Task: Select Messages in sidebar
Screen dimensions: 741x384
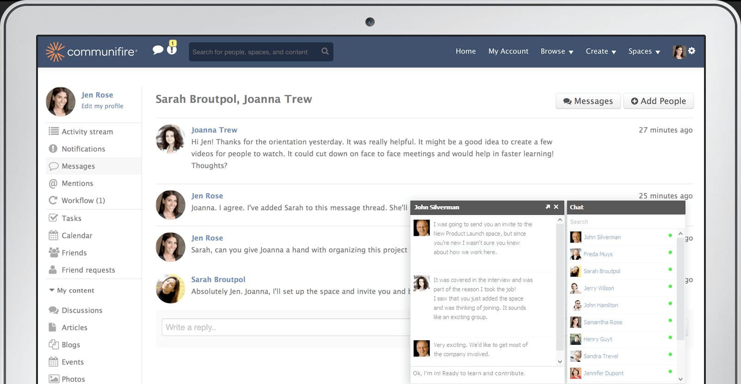Action: (x=93, y=166)
